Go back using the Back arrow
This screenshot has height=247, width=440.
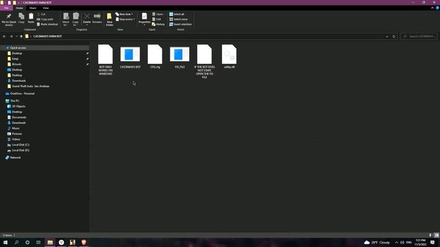coord(4,36)
